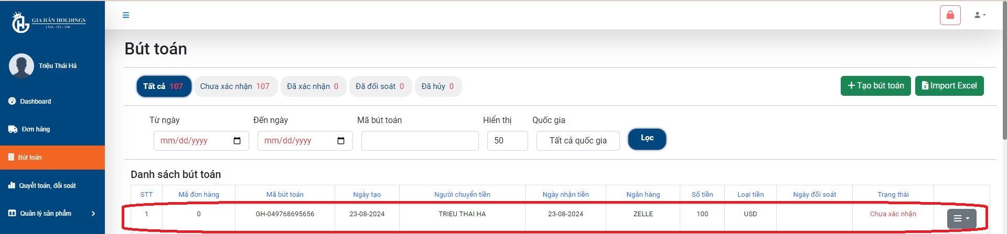
Task: Open the row action menu dropdown
Action: pyautogui.click(x=961, y=218)
